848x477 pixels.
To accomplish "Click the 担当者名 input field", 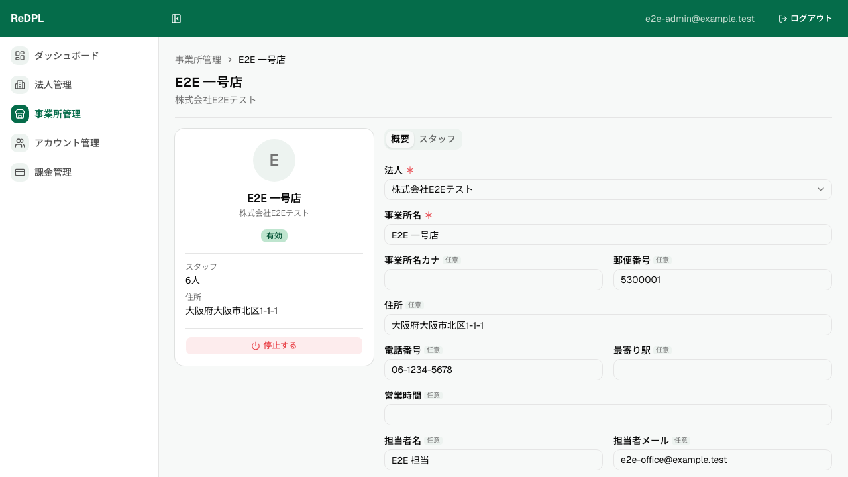I will click(x=494, y=460).
